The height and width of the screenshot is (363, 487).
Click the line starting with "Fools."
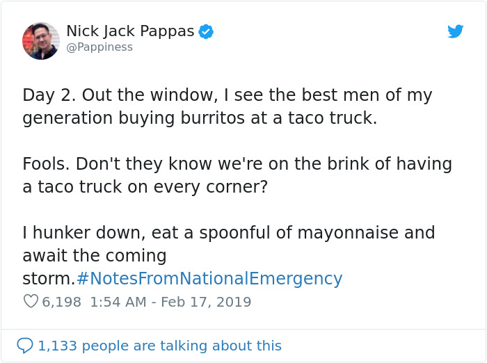237,164
